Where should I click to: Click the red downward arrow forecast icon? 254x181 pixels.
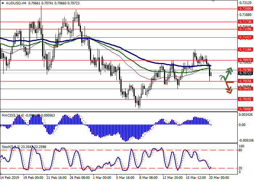[228, 87]
